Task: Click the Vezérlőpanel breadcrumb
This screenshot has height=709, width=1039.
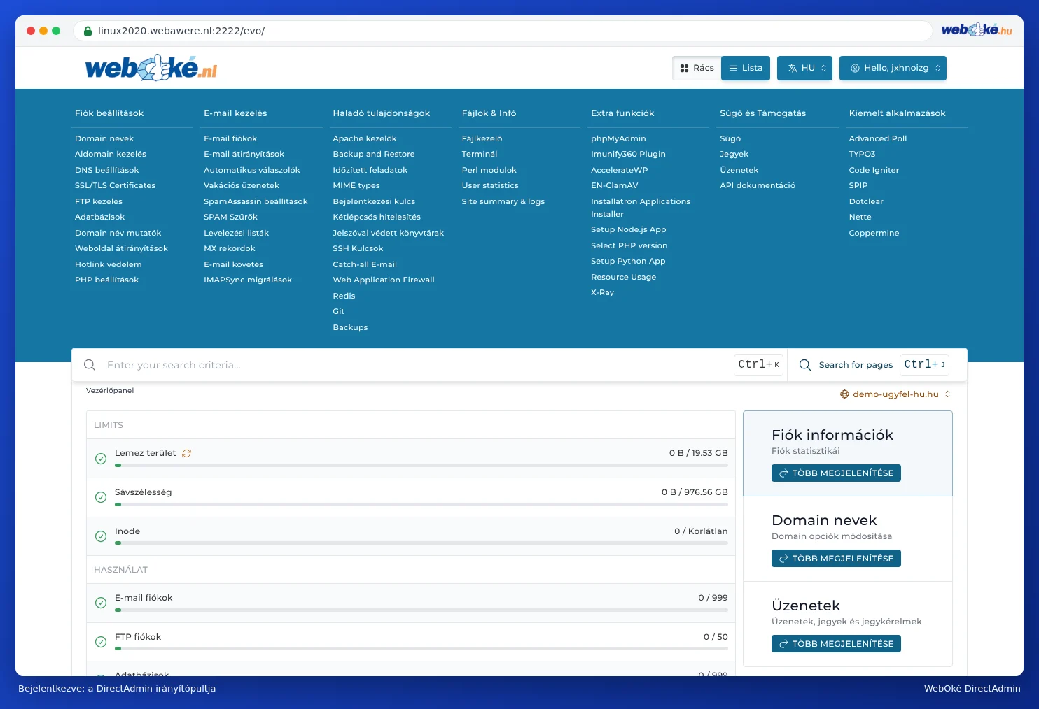Action: (110, 391)
